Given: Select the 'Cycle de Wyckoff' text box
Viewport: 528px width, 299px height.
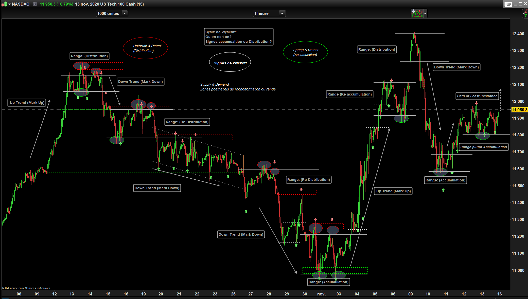Looking at the screenshot, I should click(238, 37).
